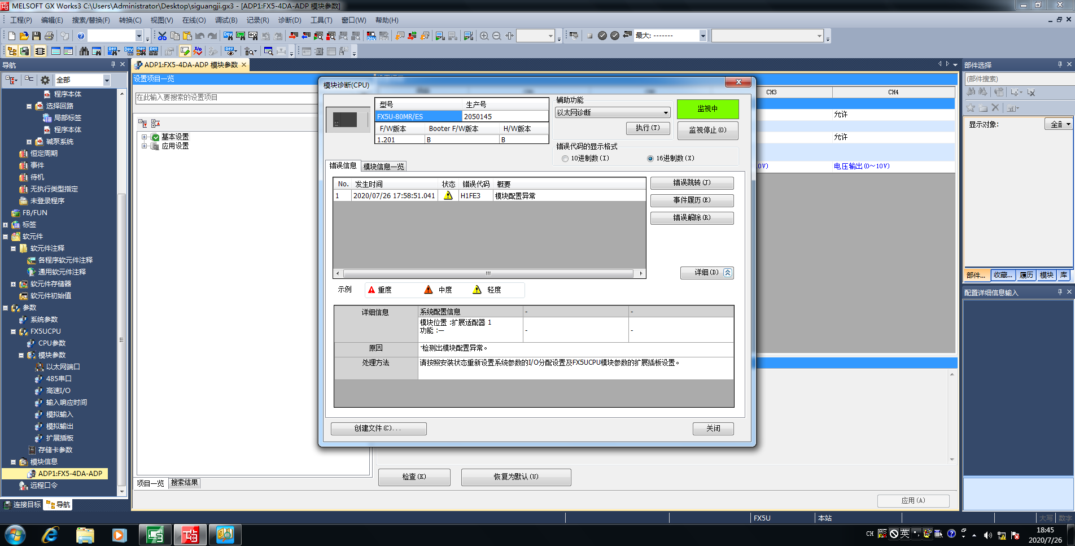1075x546 pixels.
Task: Open the GX Works3 taskbar icon
Action: [x=190, y=535]
